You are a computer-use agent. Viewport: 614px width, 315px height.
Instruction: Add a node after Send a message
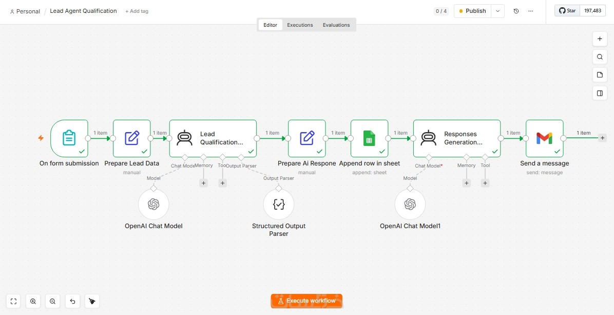click(x=602, y=138)
